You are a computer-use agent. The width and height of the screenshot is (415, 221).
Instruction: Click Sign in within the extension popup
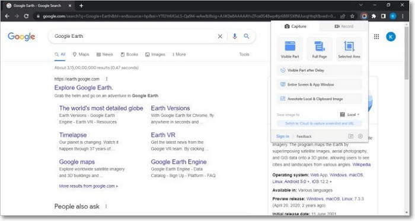282,136
